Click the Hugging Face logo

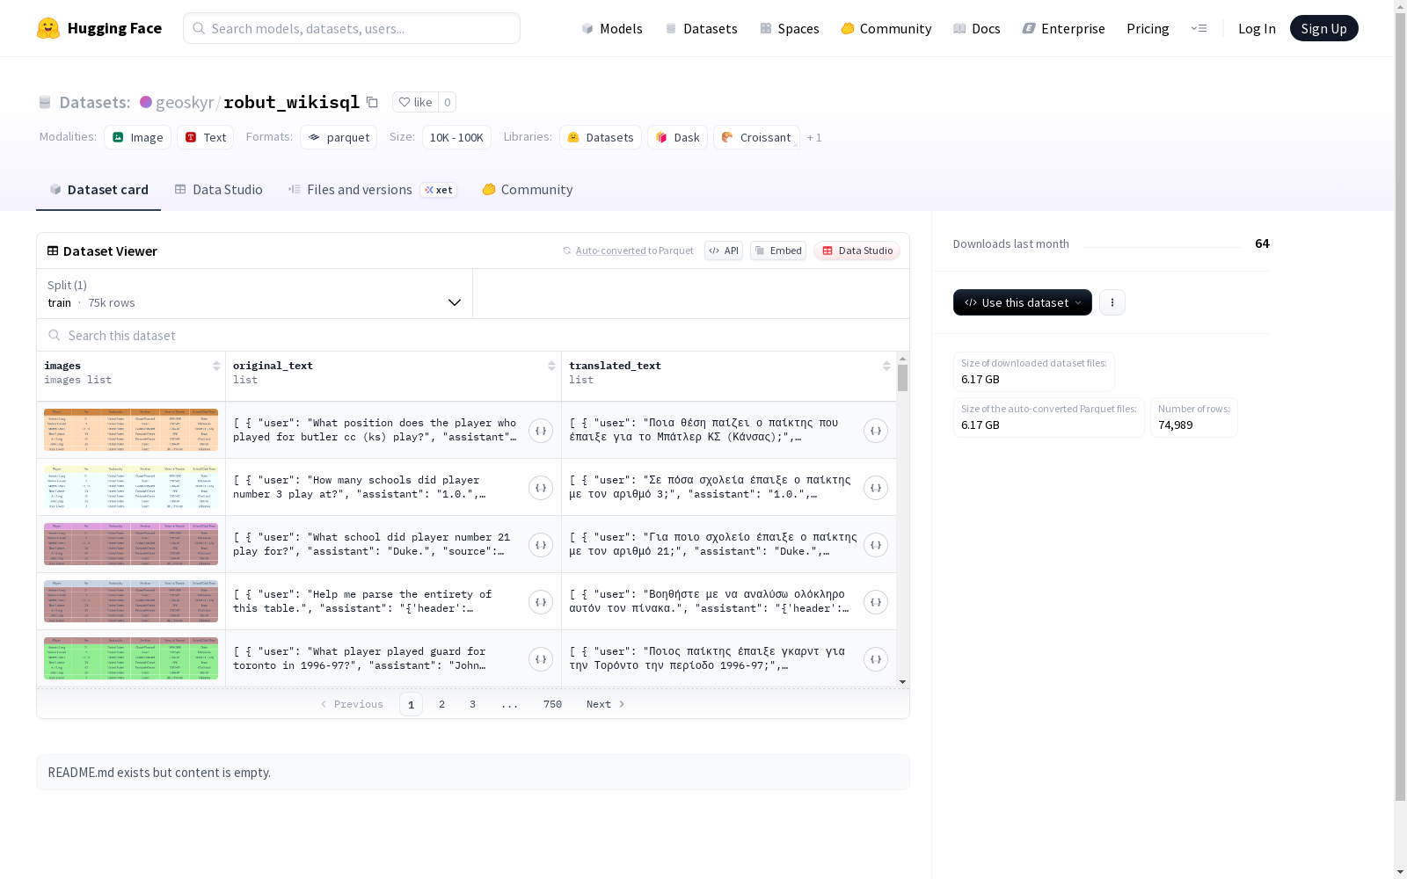click(x=99, y=28)
